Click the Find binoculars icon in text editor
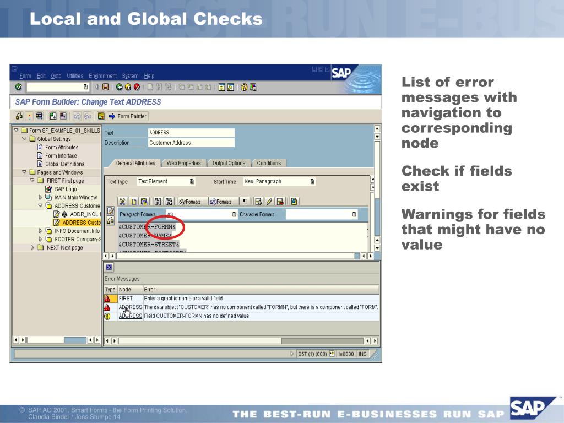This screenshot has height=423, width=564. coord(158,202)
